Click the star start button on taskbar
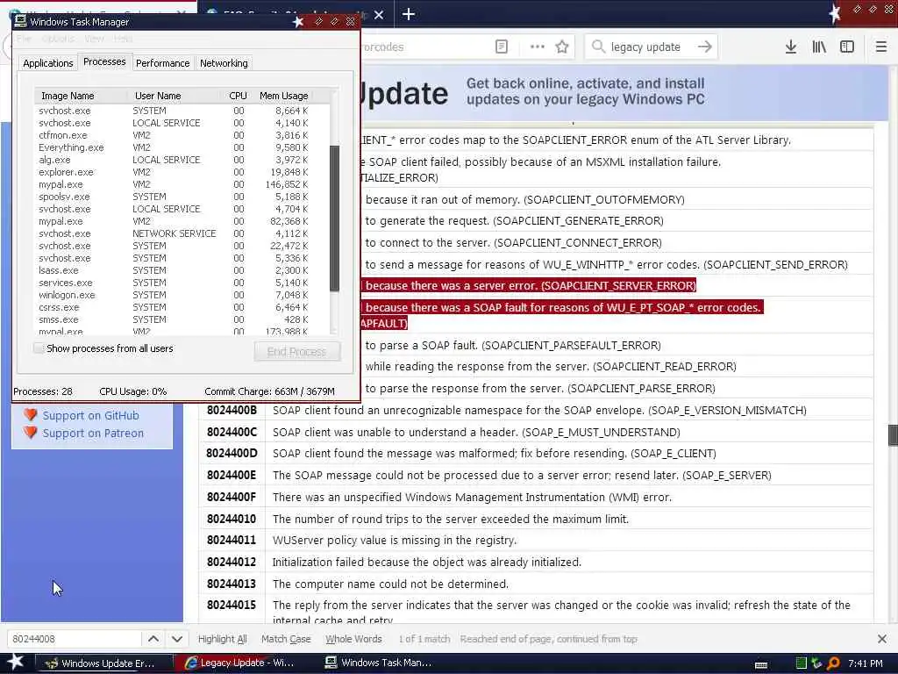The image size is (898, 674). point(16,662)
